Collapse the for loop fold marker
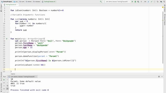166x93 pixels. click(10, 24)
